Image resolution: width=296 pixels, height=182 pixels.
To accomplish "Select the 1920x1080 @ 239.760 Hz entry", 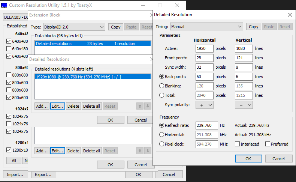I will click(x=93, y=77).
